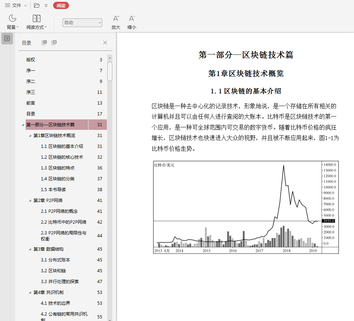This screenshot has height=321, width=354.
Task: Collapse all outline entries icon
Action: pyautogui.click(x=54, y=43)
